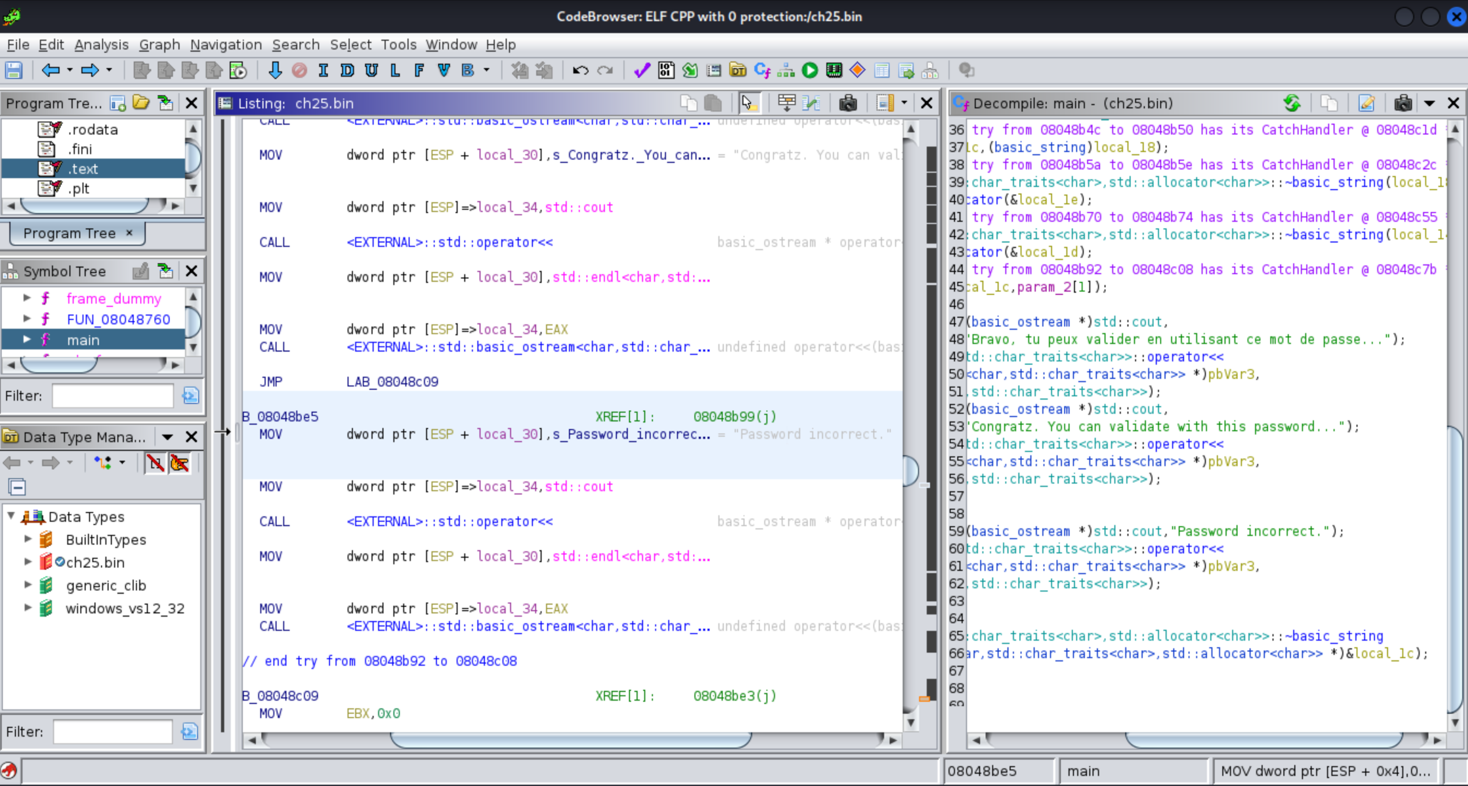
Task: Click the V navigation icon in toolbar
Action: (x=444, y=70)
